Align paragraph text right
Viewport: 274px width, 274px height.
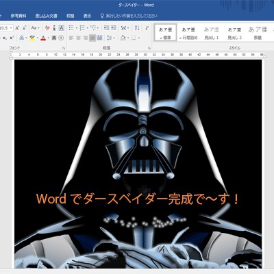tap(86, 38)
